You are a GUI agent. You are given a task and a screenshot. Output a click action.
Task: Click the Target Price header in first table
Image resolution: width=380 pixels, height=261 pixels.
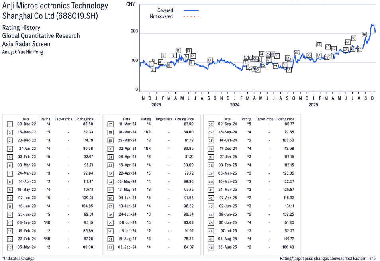click(x=63, y=119)
